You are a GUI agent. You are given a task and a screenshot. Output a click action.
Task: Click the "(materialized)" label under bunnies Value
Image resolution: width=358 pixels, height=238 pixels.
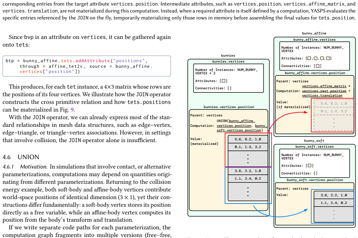204,144
